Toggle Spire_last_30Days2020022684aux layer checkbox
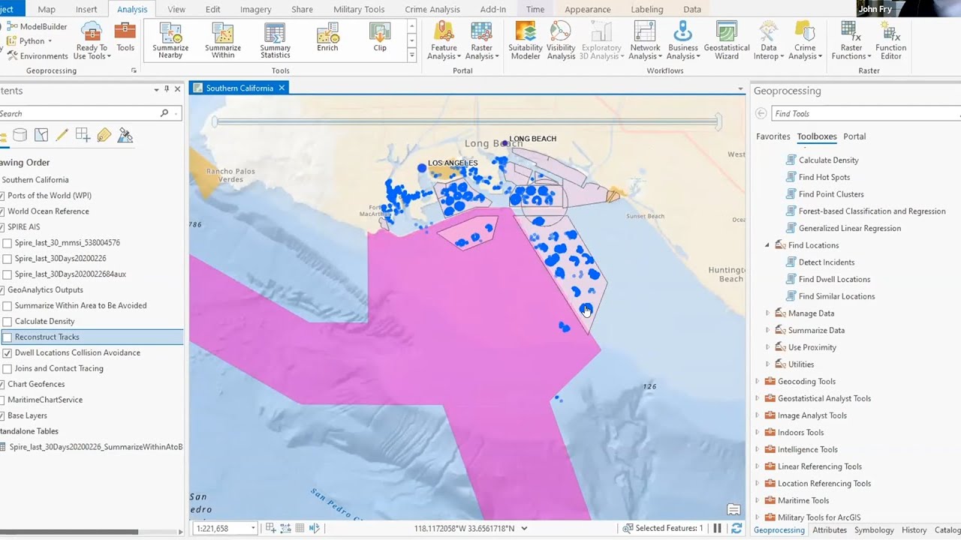This screenshot has height=540, width=961. 8,274
